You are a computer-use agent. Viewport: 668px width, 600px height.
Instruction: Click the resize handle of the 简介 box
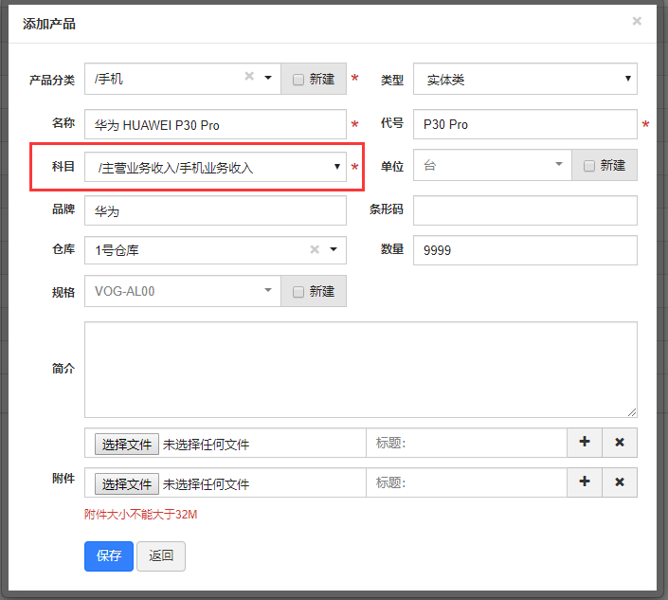632,412
